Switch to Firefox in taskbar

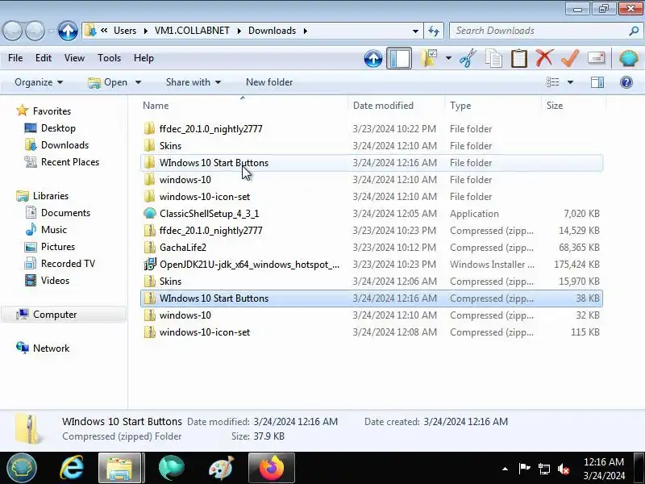(271, 468)
